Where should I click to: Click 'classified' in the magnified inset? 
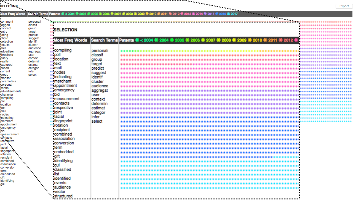click(x=63, y=169)
